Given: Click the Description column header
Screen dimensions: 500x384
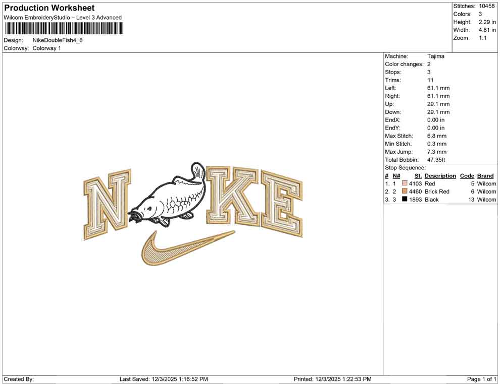Looking at the screenshot, I should (x=440, y=175).
